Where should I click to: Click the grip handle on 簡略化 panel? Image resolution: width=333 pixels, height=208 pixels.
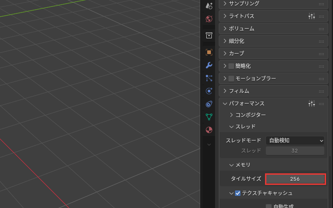point(321,67)
